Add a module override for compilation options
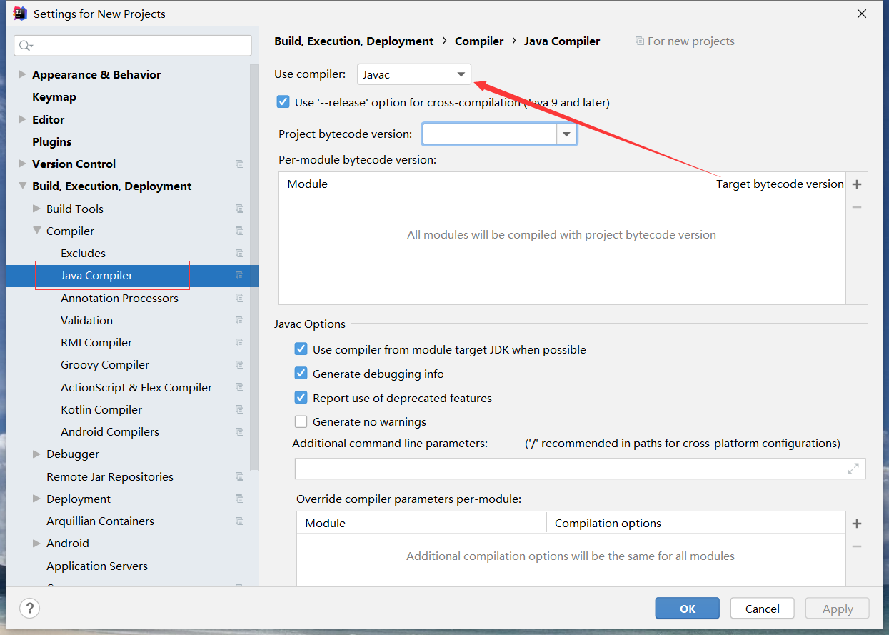This screenshot has width=889, height=635. point(857,524)
